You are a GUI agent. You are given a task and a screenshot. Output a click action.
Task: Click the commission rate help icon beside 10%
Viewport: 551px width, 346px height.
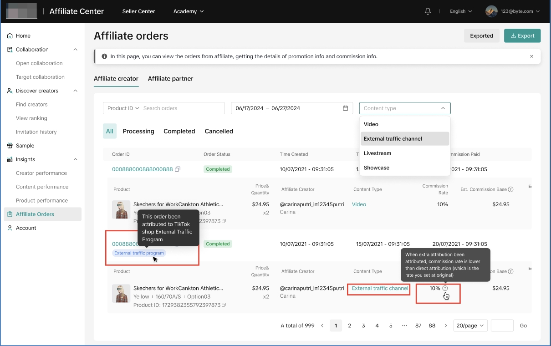(x=445, y=288)
